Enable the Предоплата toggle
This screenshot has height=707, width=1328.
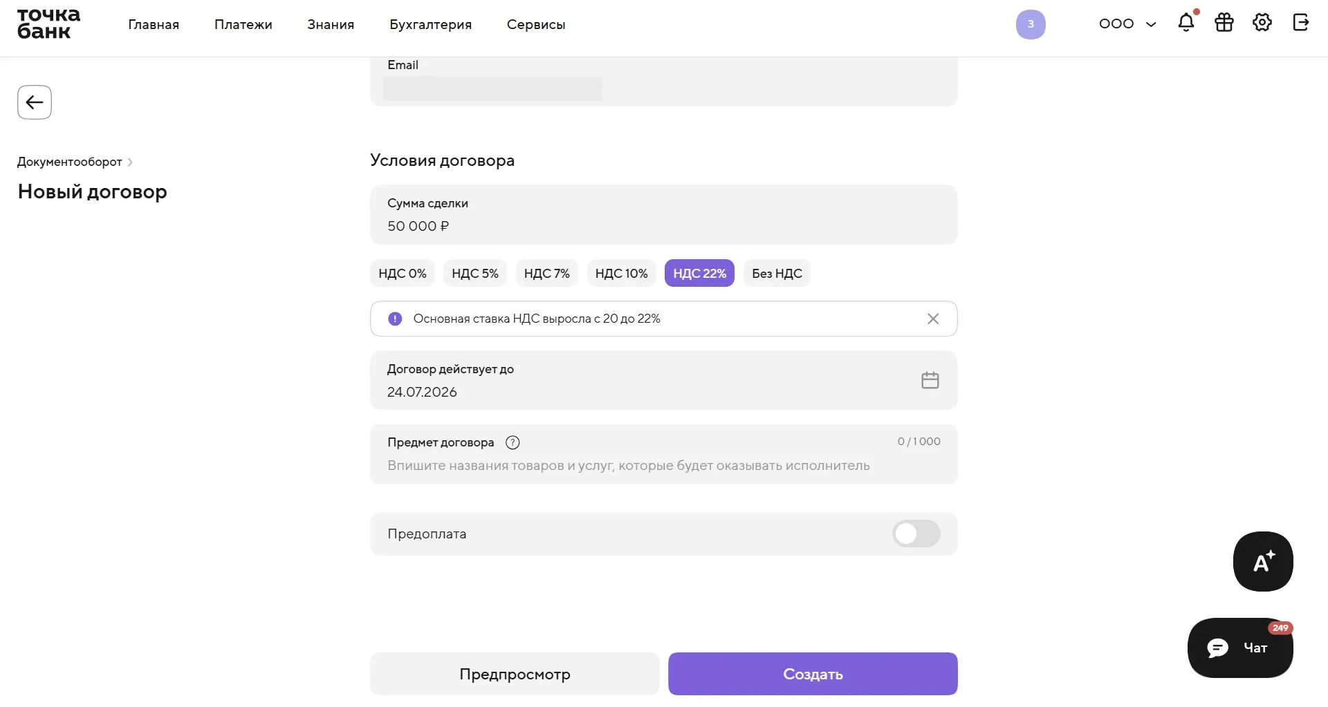click(x=916, y=534)
